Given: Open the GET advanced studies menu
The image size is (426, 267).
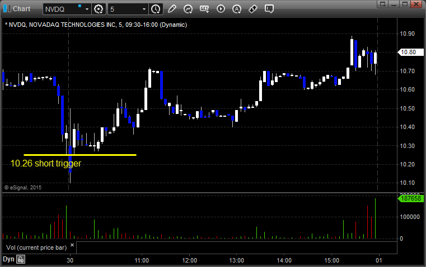Looking at the screenshot, I should click(204, 9).
